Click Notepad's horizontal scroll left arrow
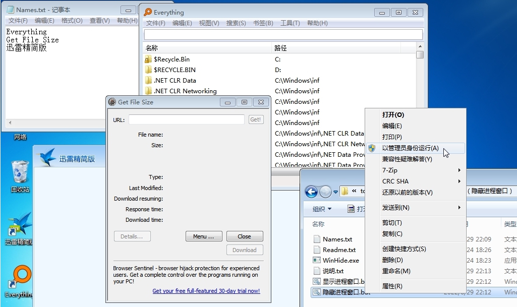This screenshot has height=307, width=517. pos(10,123)
